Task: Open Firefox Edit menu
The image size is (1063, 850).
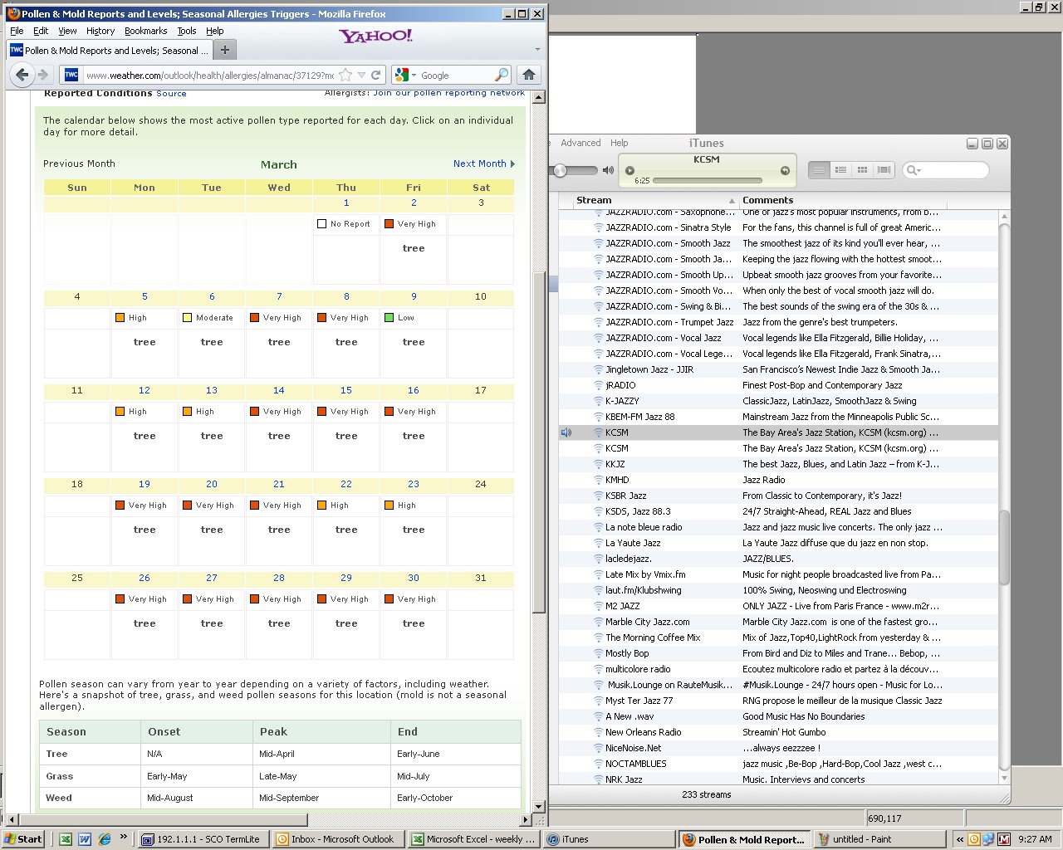Action: (x=41, y=31)
